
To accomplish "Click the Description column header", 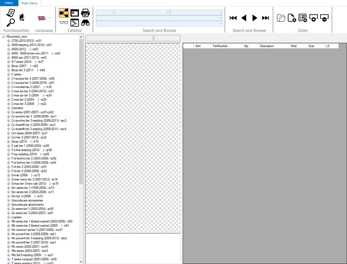I will (x=273, y=46).
